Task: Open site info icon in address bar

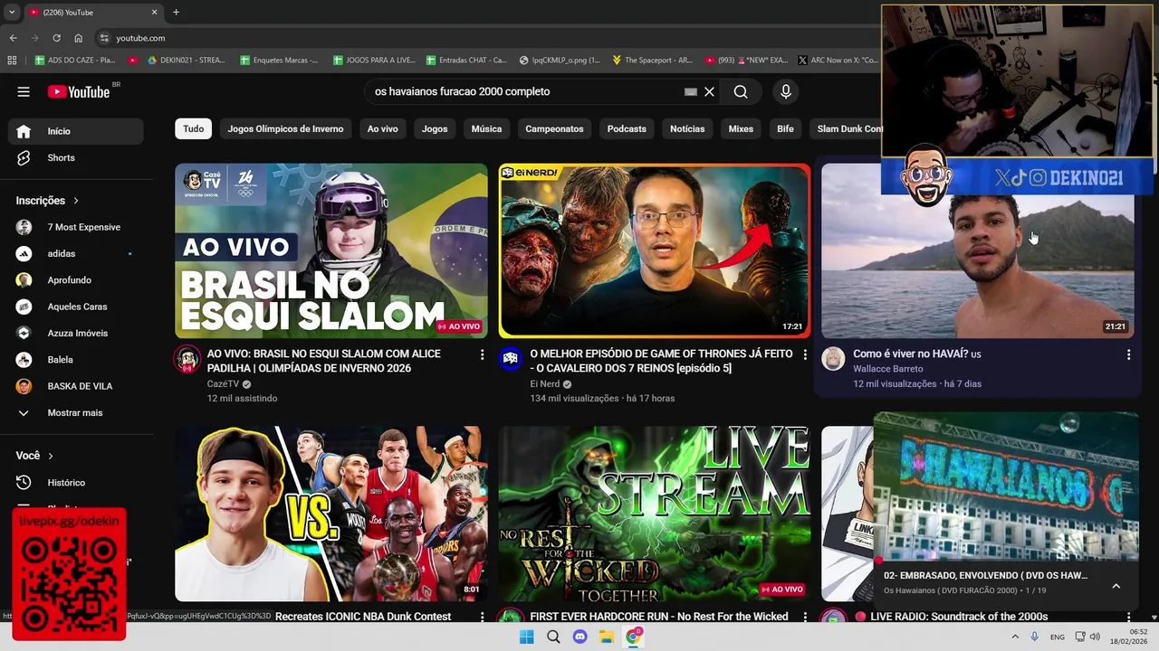Action: point(104,38)
